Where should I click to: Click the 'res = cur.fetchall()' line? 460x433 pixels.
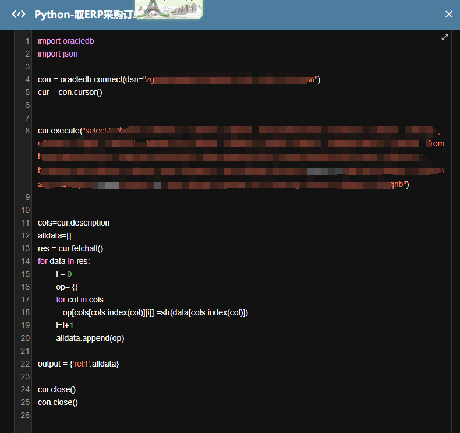click(70, 248)
